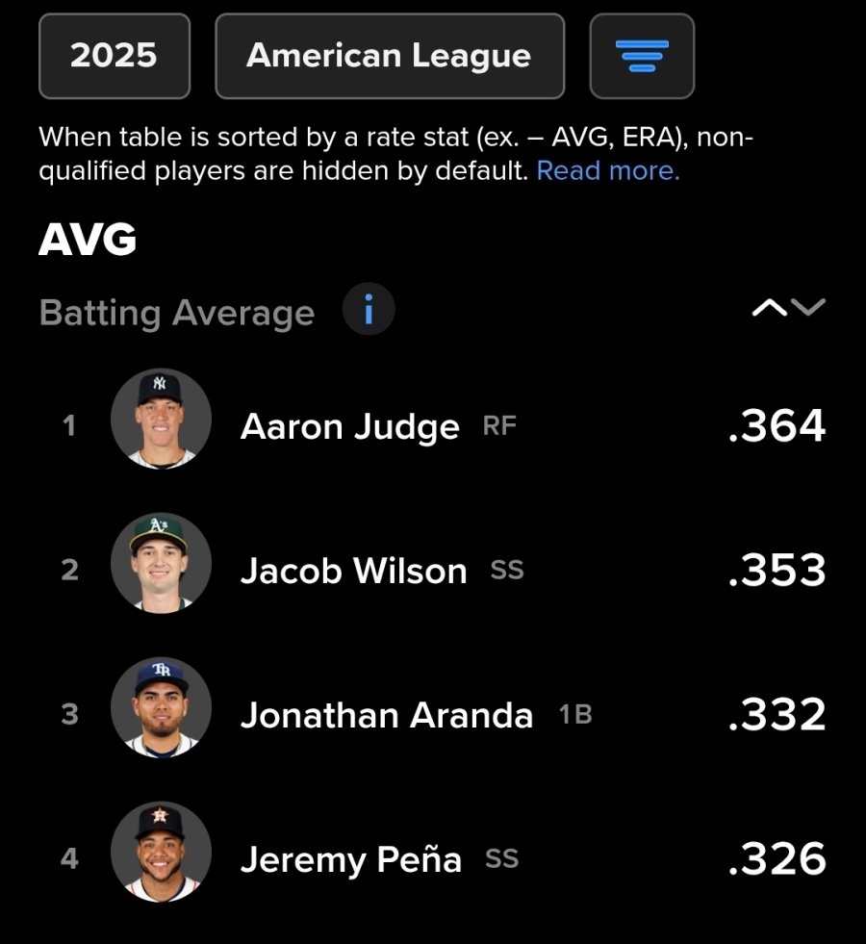The height and width of the screenshot is (944, 866).
Task: Select Jeremy Peña's headshot photo
Action: (161, 852)
